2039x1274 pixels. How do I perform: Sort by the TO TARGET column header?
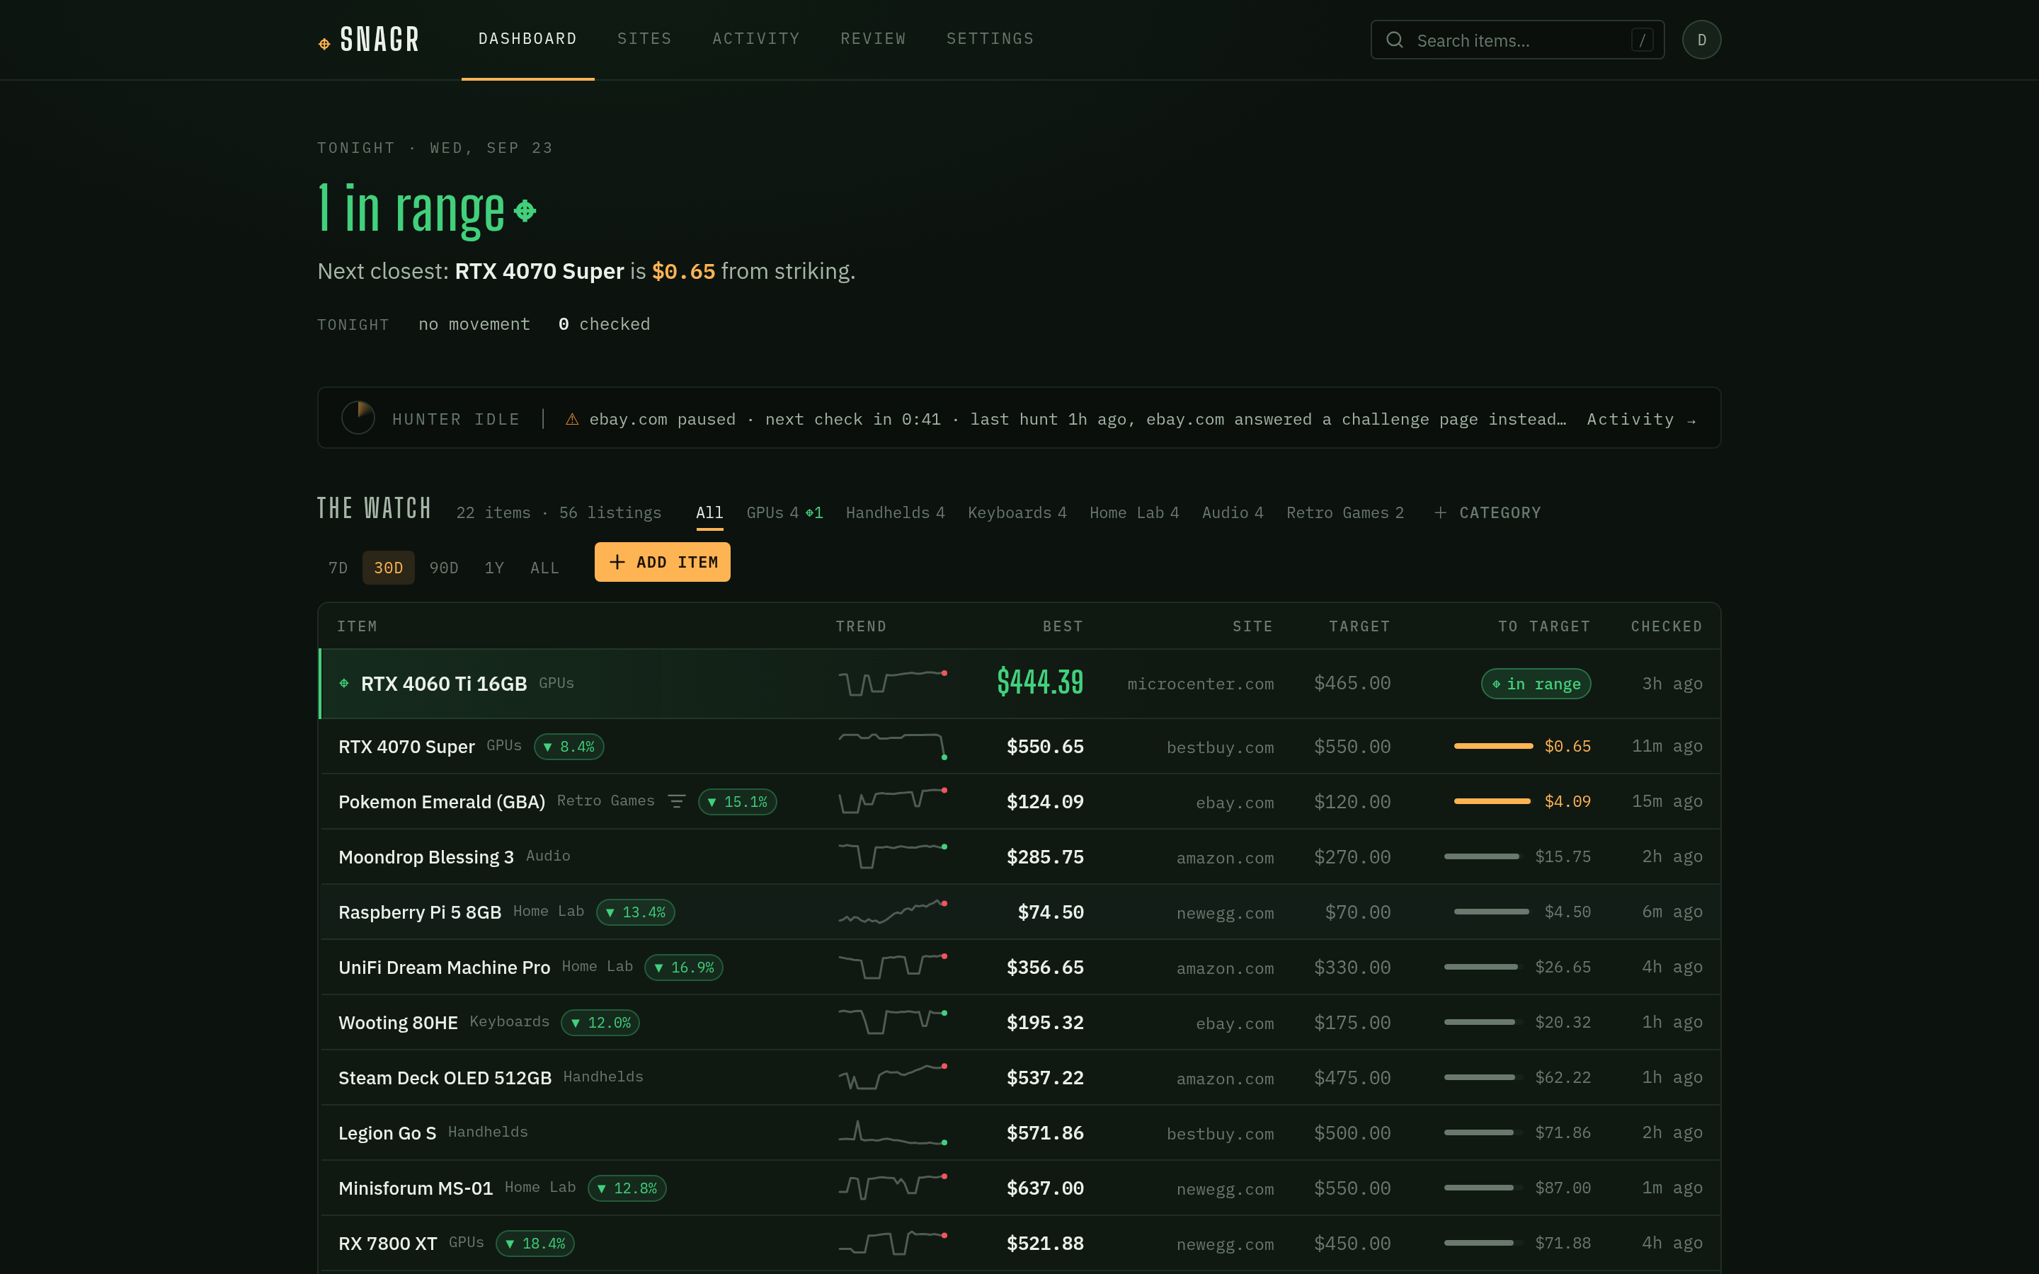(1543, 626)
